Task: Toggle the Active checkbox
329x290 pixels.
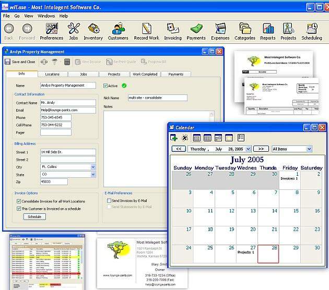Action: pyautogui.click(x=105, y=86)
